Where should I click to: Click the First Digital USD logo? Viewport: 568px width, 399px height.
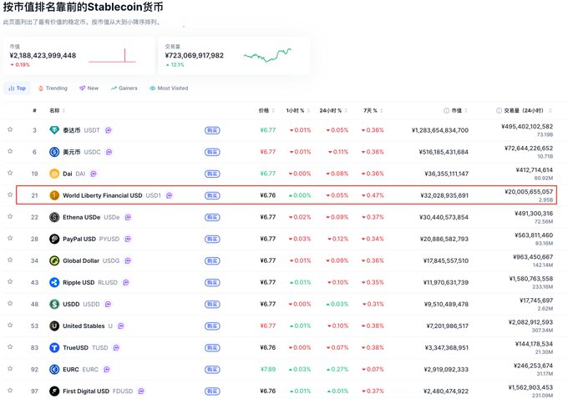click(x=54, y=391)
